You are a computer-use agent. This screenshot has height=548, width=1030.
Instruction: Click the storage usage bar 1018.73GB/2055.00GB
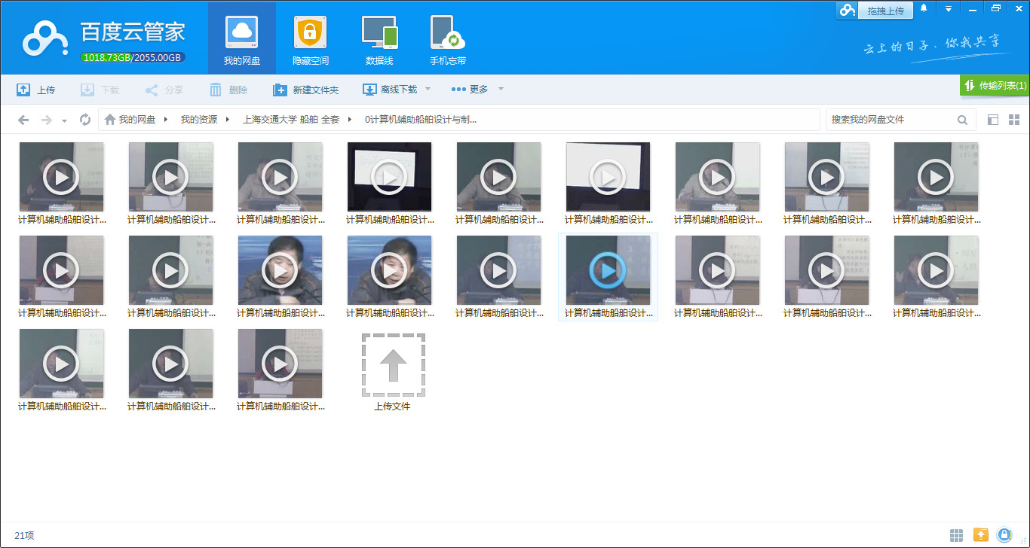[133, 57]
